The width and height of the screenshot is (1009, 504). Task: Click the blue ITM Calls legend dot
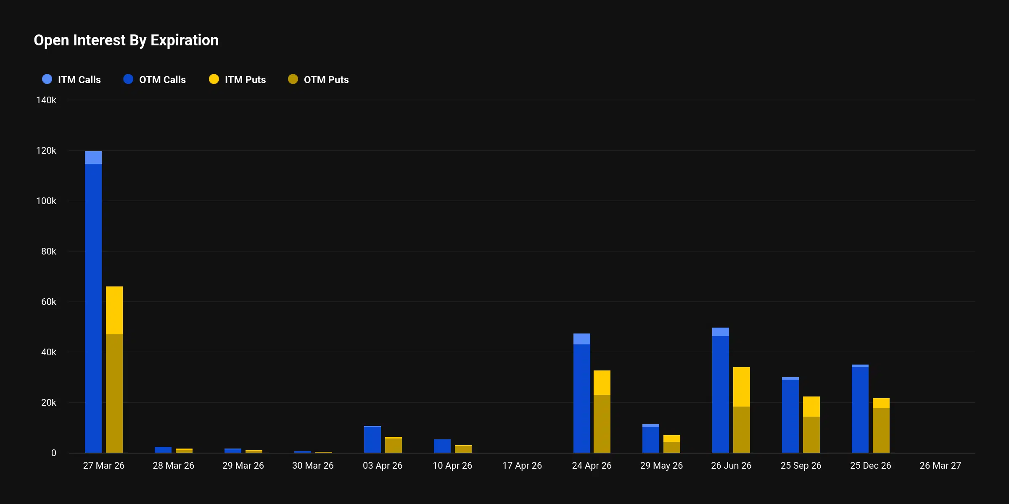click(x=47, y=79)
